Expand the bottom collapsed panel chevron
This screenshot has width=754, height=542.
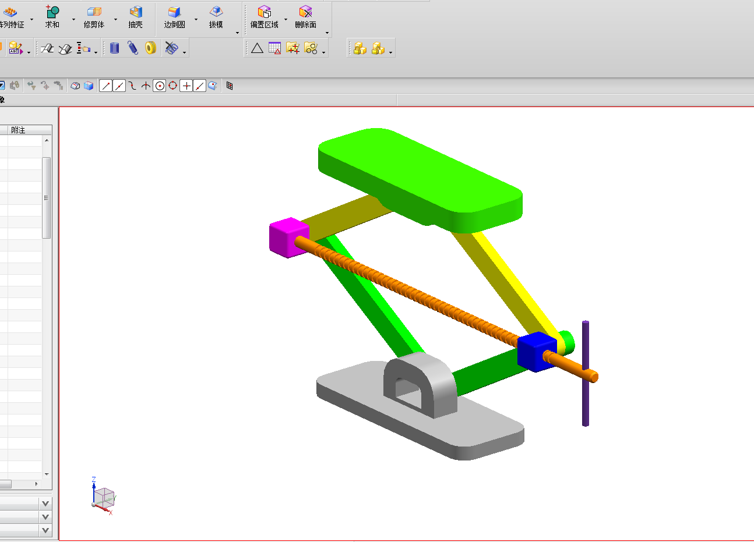(45, 530)
